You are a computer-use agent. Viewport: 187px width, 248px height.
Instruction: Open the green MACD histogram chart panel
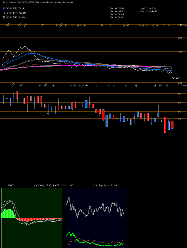(x=32, y=218)
